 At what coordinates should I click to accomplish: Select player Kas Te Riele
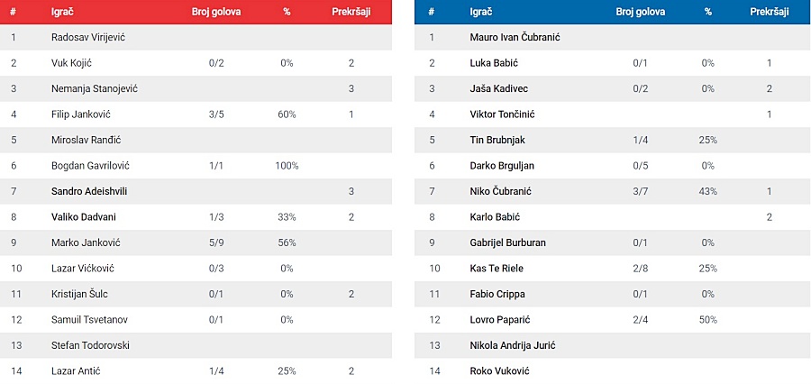tap(497, 269)
